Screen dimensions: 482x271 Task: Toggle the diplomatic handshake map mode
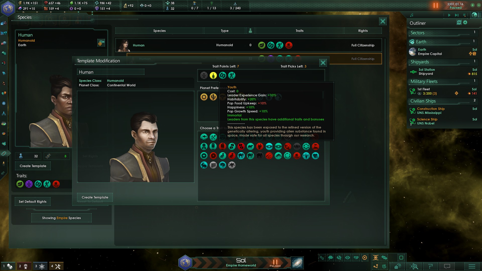356,257
